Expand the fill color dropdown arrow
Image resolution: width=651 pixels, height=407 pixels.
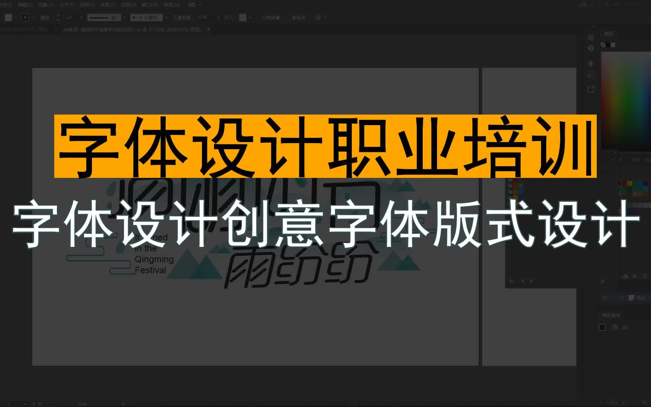pyautogui.click(x=15, y=17)
